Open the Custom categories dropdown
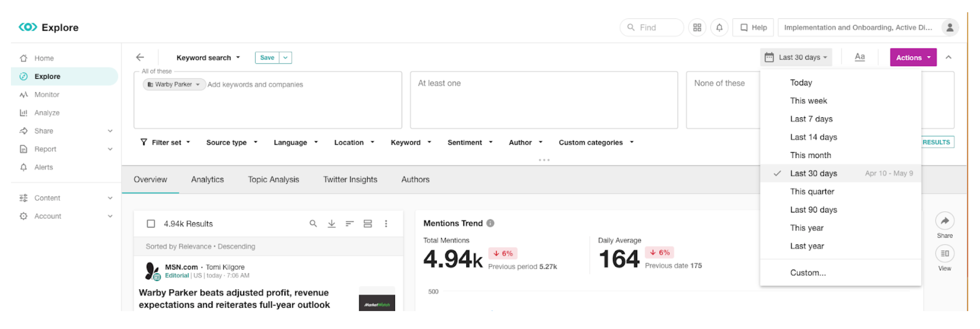This screenshot has height=329, width=980. (596, 142)
